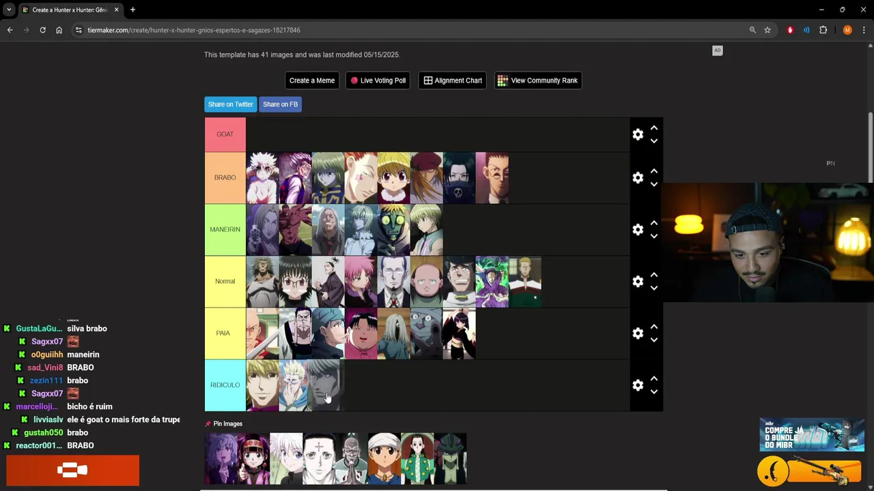Click the Create a Meme button
The width and height of the screenshot is (874, 491).
coord(312,80)
